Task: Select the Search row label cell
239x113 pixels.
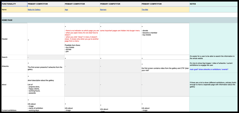Action: point(14,57)
